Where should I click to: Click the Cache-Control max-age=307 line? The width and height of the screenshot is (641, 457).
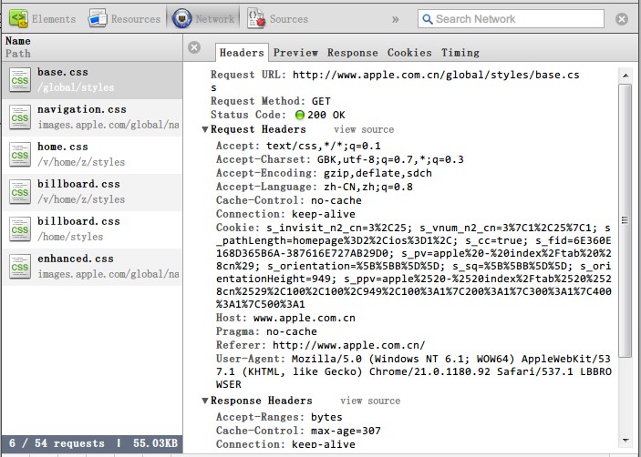click(x=298, y=431)
